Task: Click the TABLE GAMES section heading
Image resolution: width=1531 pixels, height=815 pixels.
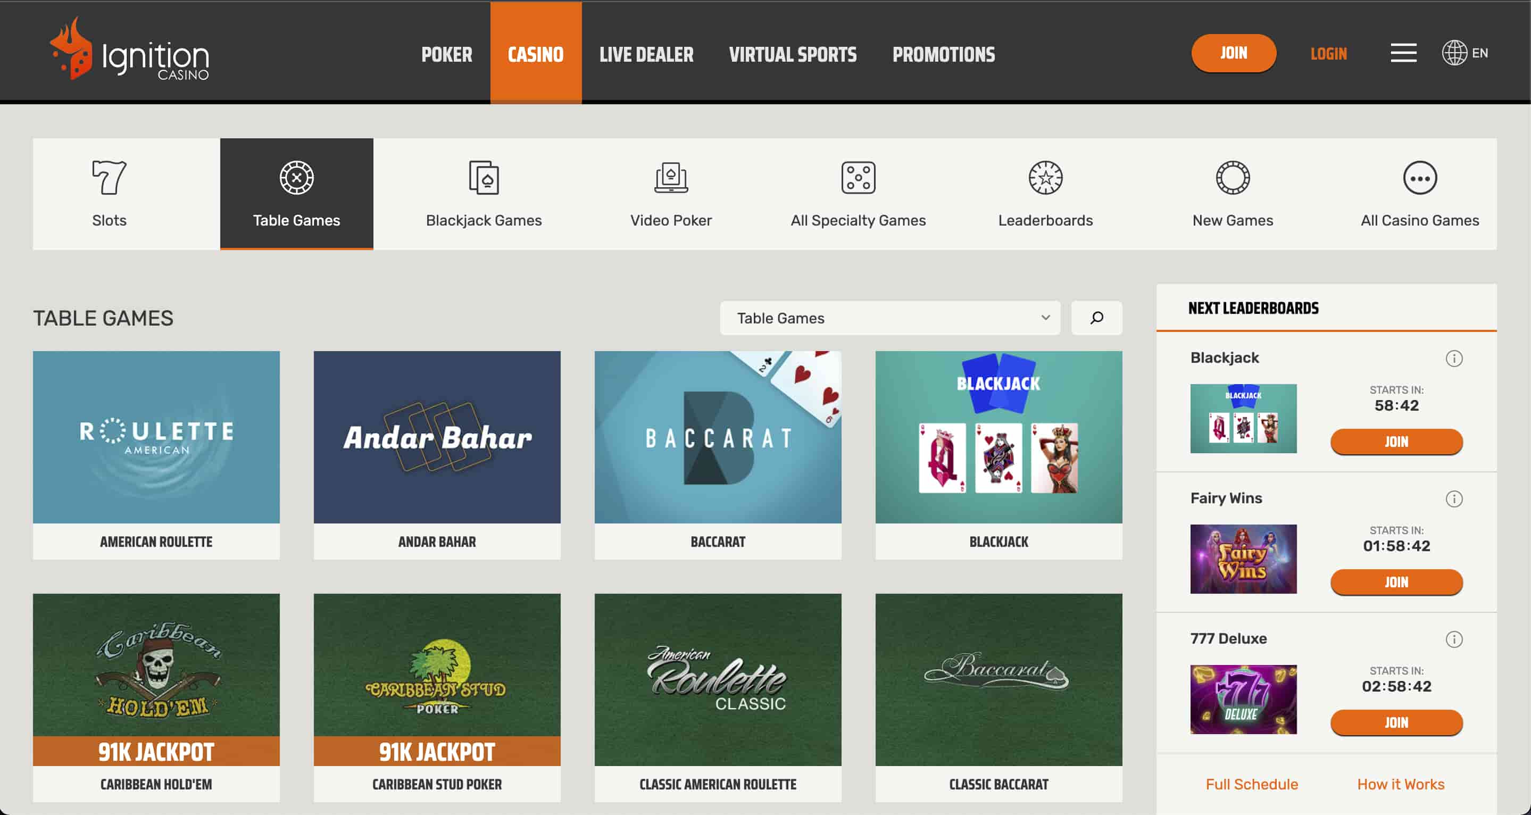Action: pos(103,318)
